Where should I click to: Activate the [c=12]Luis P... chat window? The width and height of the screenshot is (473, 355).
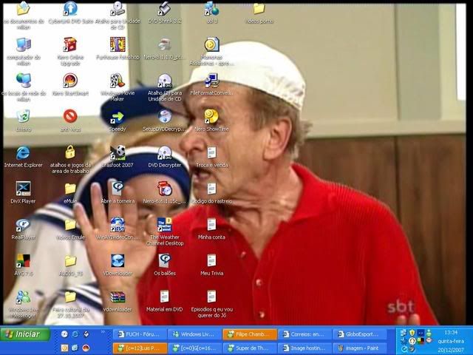(140, 348)
